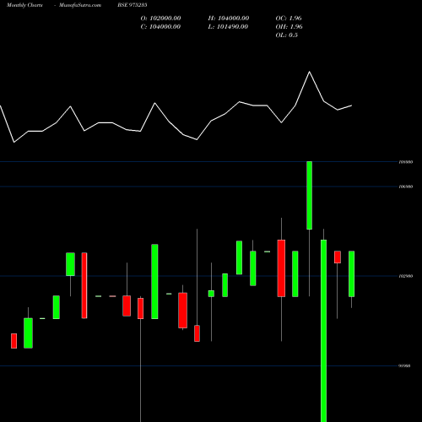Click the 'BSE 975235' symbol label

(x=133, y=5)
